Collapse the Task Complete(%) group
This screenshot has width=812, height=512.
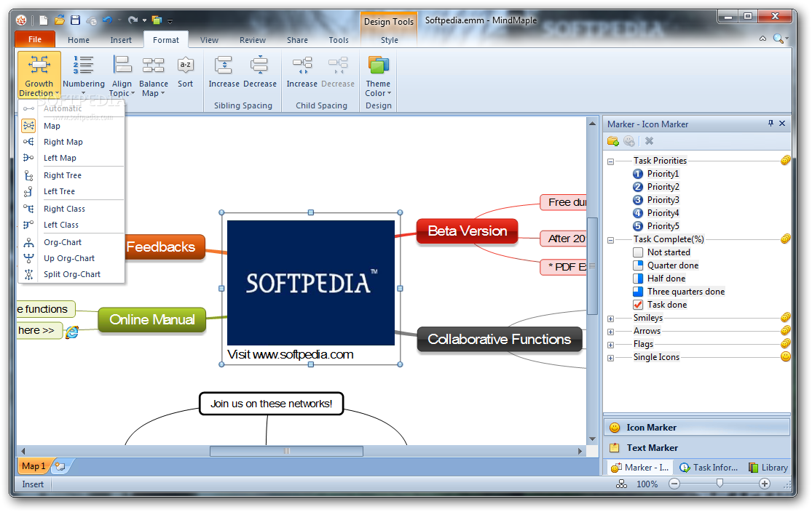point(610,240)
